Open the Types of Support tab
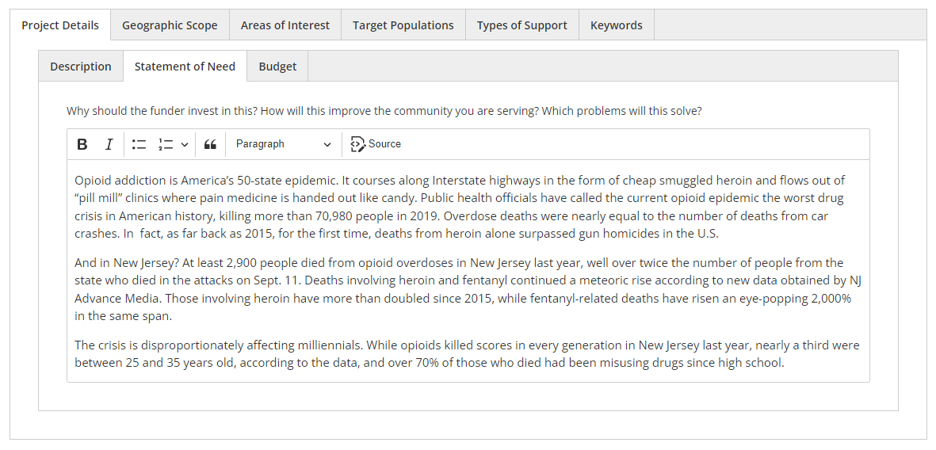The width and height of the screenshot is (936, 450). 522,25
